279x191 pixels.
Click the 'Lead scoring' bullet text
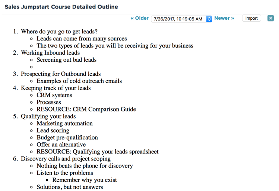[x=53, y=130]
